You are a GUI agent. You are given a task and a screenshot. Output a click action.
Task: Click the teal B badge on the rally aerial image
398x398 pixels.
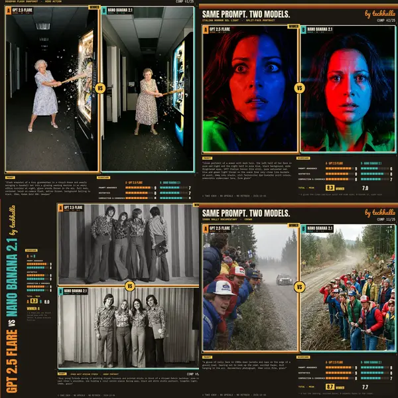pyautogui.click(x=303, y=229)
